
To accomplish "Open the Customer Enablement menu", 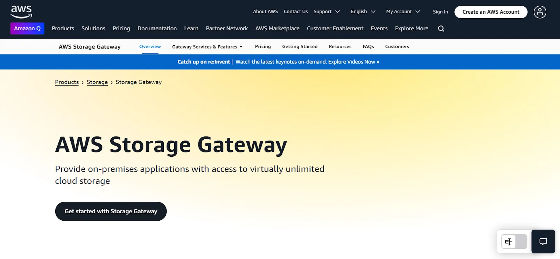I will click(x=335, y=29).
